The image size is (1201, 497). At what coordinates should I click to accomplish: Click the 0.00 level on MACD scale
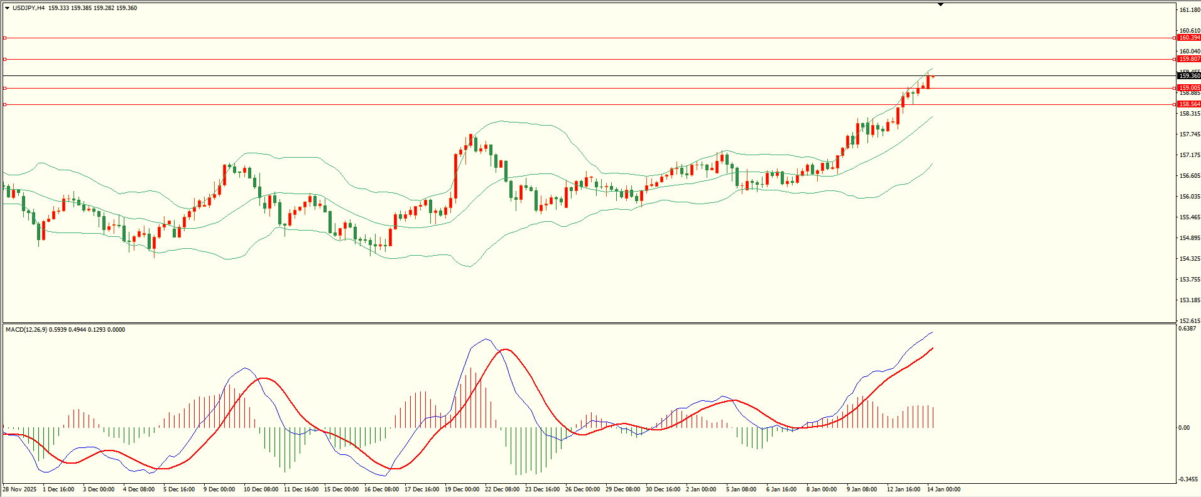pos(1184,428)
